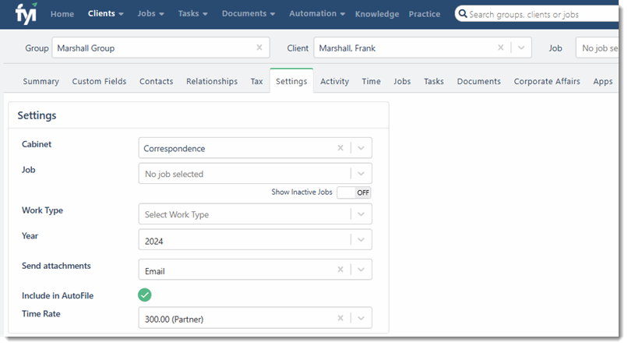Image resolution: width=628 pixels, height=346 pixels.
Task: Clear the Correspondence cabinet selection
Action: coord(340,148)
